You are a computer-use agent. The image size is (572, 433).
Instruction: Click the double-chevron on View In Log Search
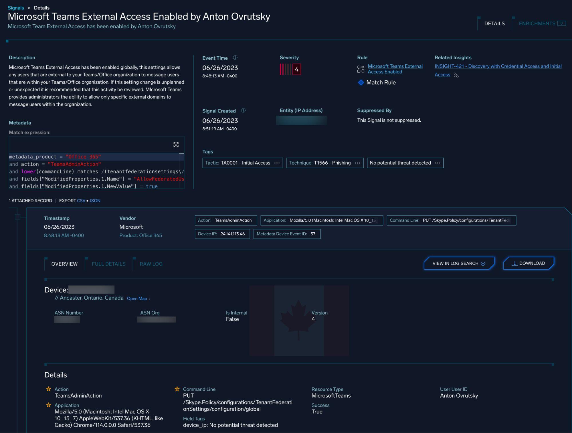[483, 264]
